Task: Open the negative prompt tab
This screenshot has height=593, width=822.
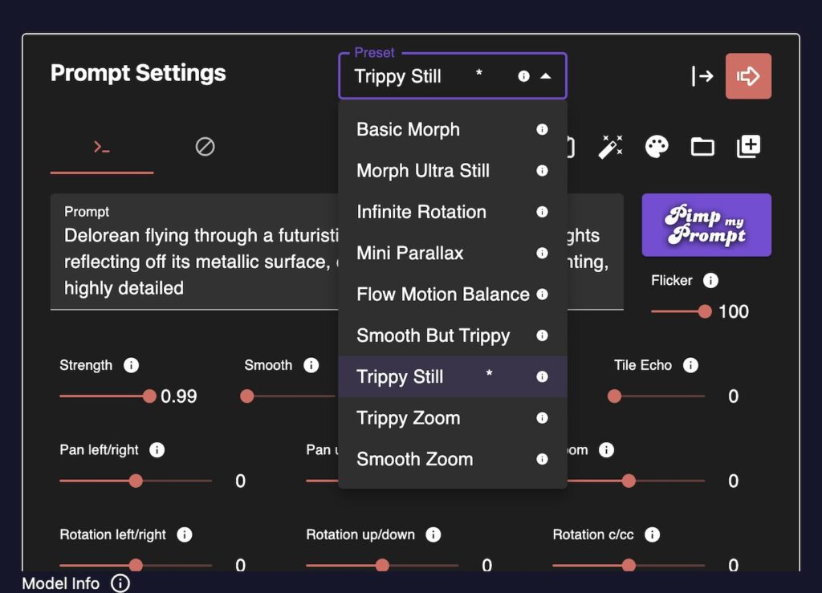Action: (x=204, y=146)
